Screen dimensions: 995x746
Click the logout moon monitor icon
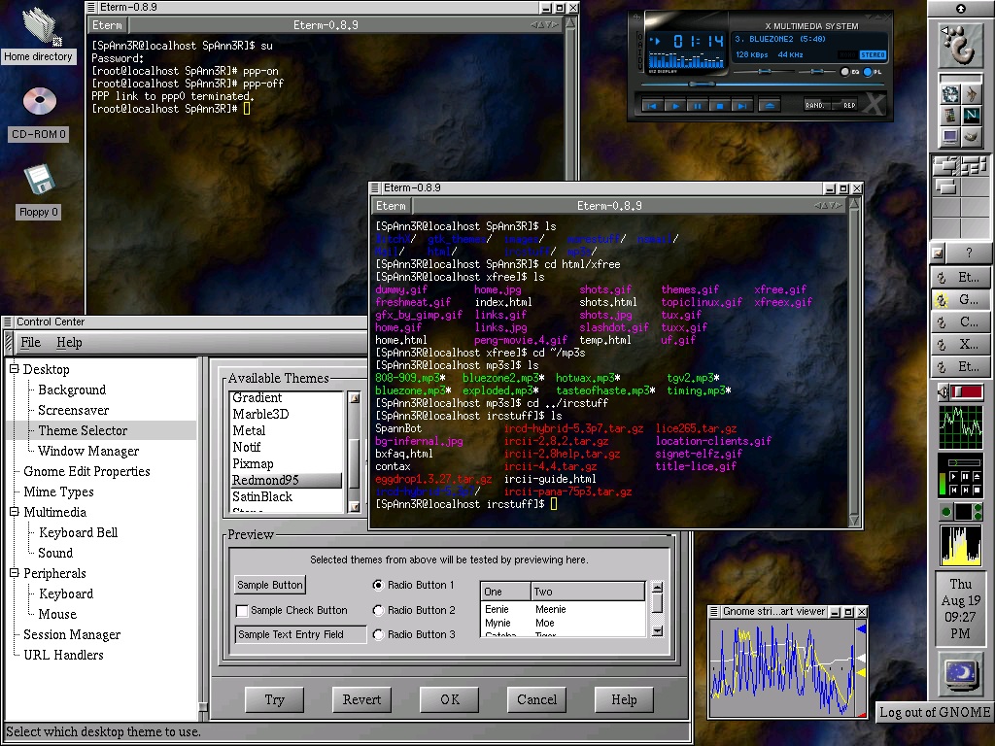coord(960,674)
